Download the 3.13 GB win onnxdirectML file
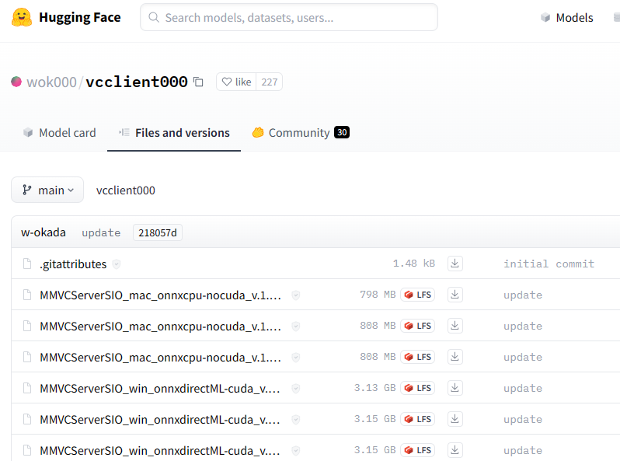620x461 pixels. [x=455, y=388]
